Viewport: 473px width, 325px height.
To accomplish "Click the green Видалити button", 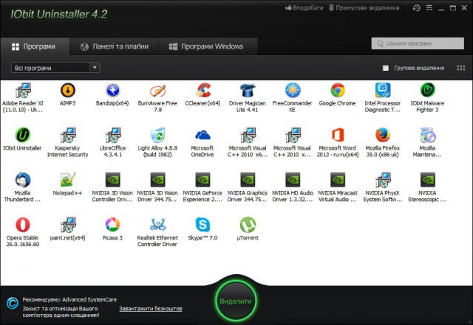I will pos(236,301).
